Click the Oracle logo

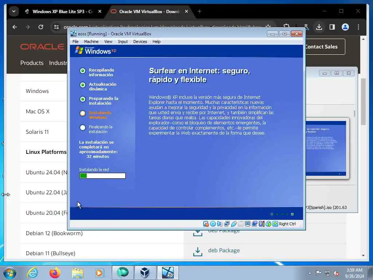tap(42, 47)
